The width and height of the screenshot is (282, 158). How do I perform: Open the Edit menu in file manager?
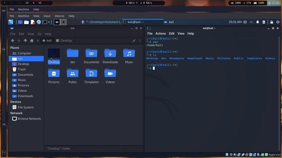pos(22,34)
